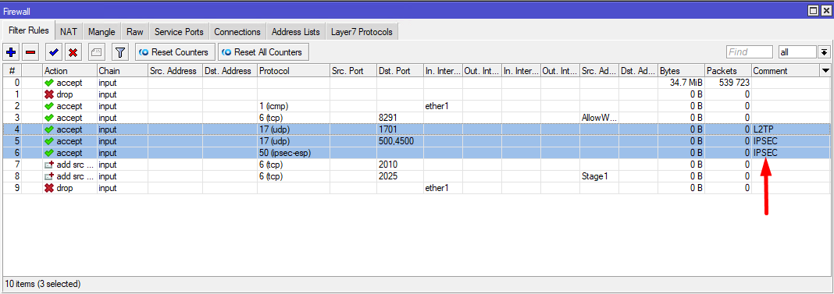Sort by the Bytes column header
This screenshot has width=834, height=294.
[x=682, y=71]
